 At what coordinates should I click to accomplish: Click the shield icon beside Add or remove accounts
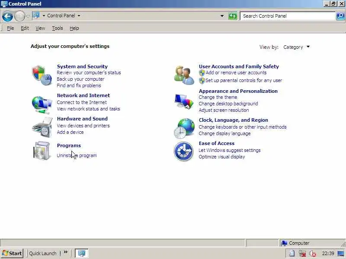202,73
